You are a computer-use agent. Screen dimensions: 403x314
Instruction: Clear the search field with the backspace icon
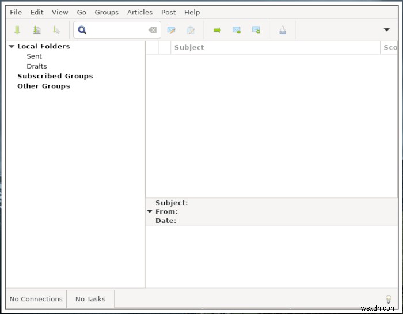153,30
